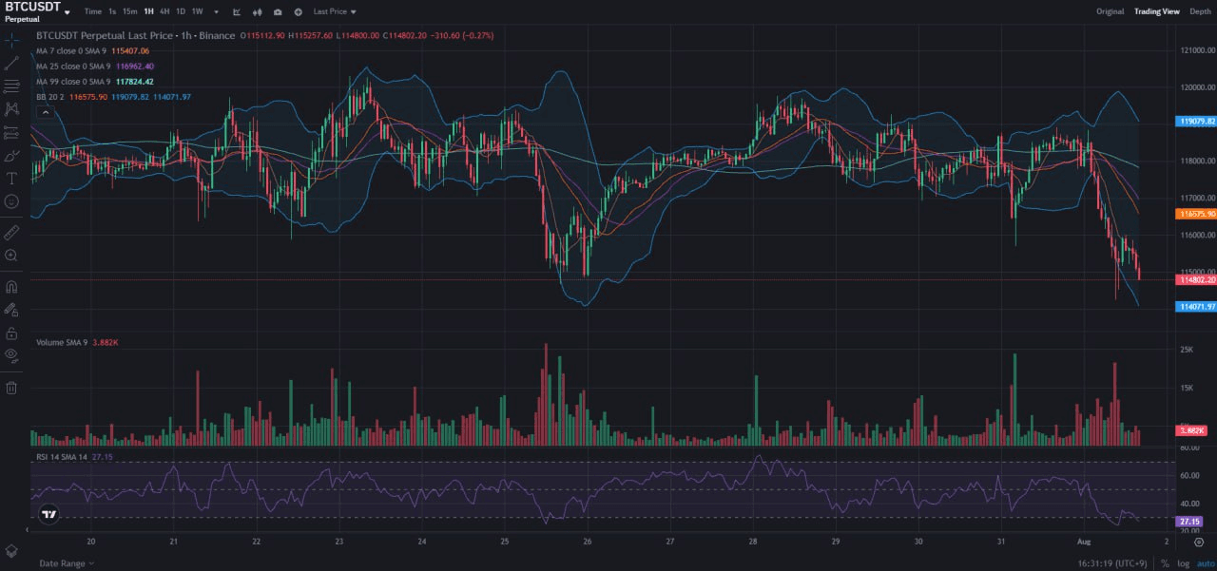
Task: Select the trend line drawing tool
Action: pyautogui.click(x=11, y=63)
